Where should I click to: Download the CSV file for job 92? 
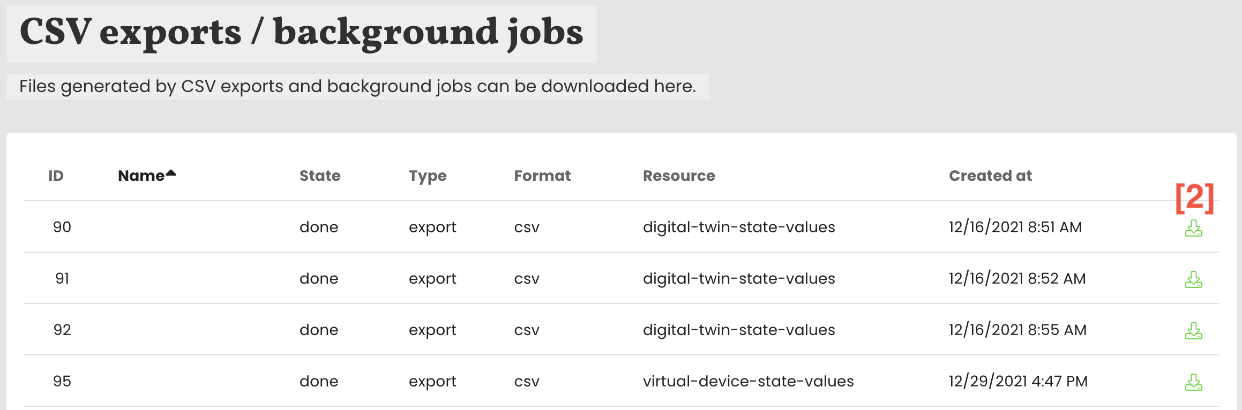(1194, 330)
